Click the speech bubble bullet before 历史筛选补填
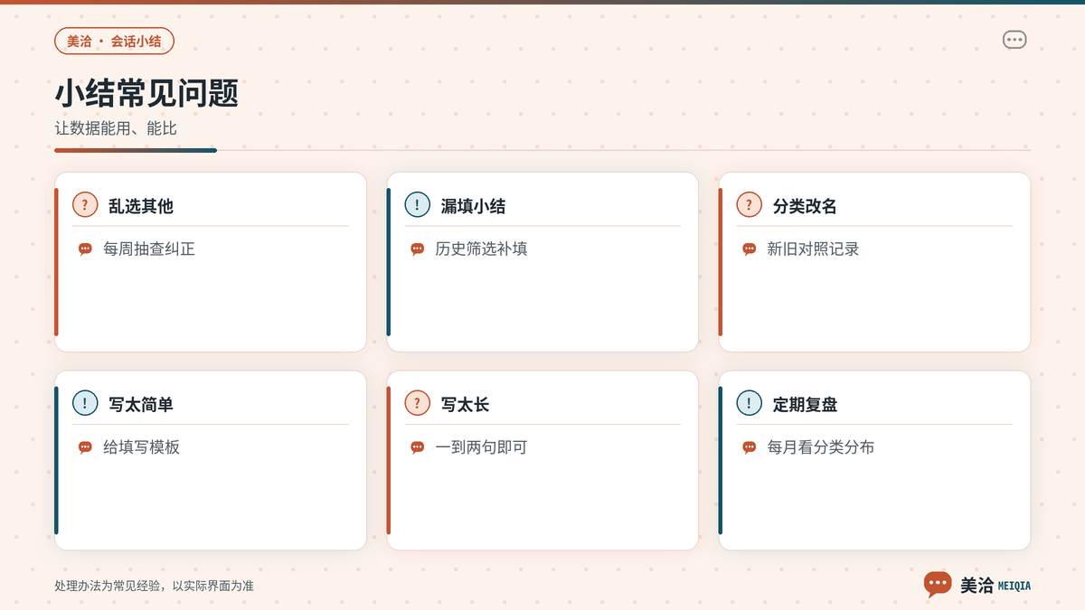The height and width of the screenshot is (610, 1085). click(417, 249)
